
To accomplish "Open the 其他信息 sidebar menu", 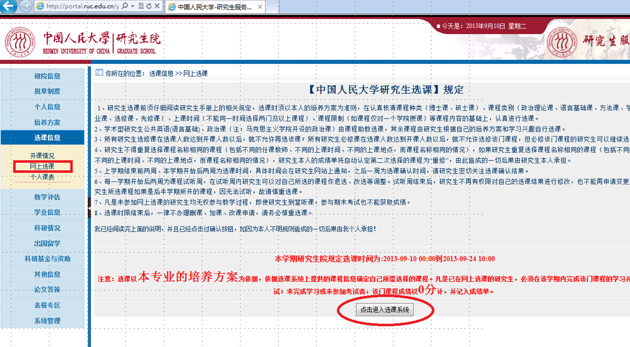I will tap(43, 274).
